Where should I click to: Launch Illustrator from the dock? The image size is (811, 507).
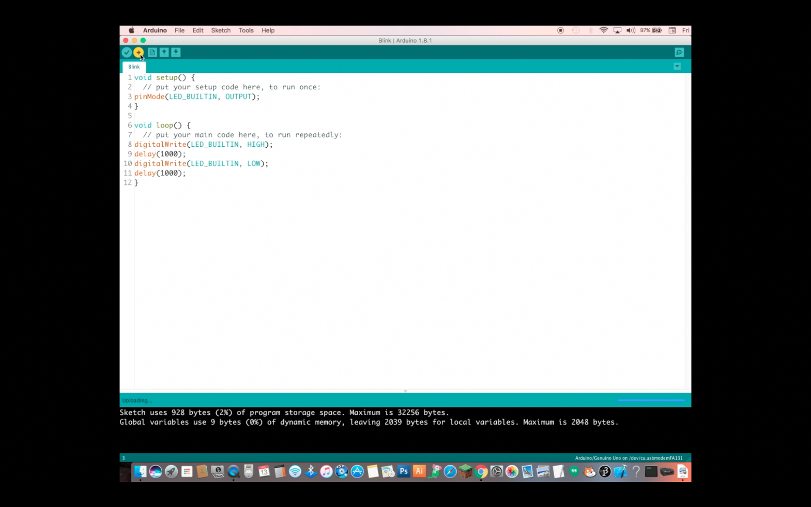click(419, 471)
